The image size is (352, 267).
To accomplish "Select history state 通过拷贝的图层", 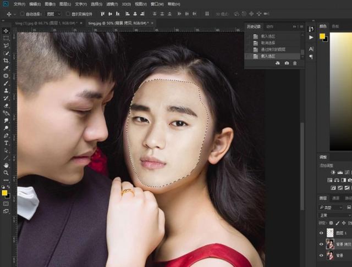I will pos(273,49).
